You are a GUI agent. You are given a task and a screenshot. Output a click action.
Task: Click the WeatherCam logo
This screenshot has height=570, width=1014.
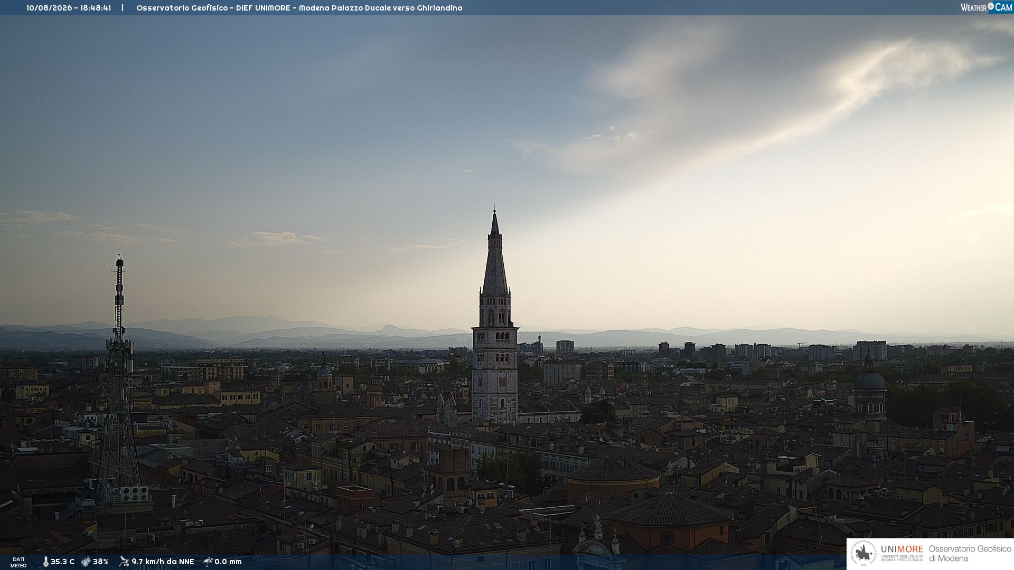point(987,7)
